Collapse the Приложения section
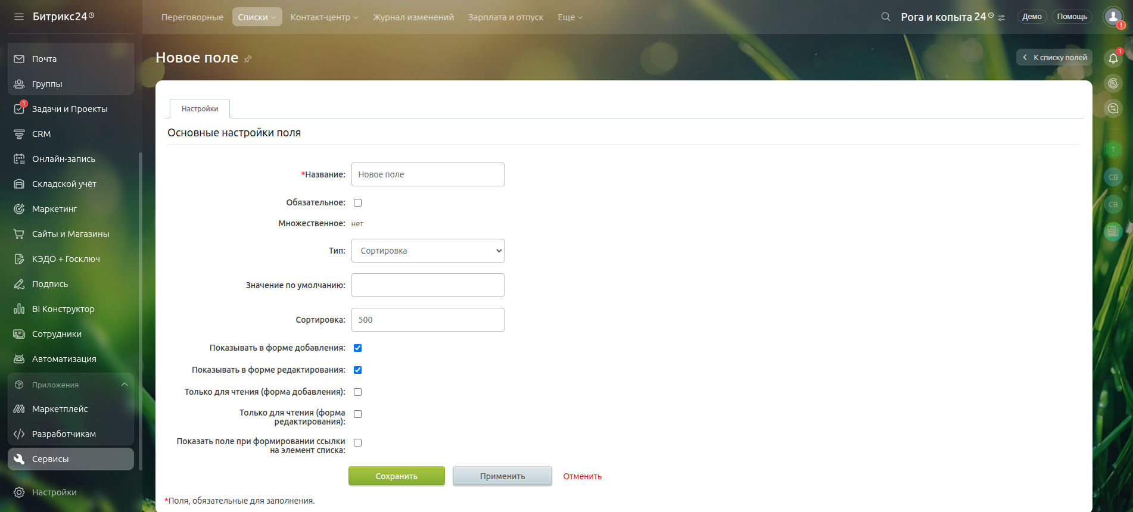1133x512 pixels. (x=124, y=385)
